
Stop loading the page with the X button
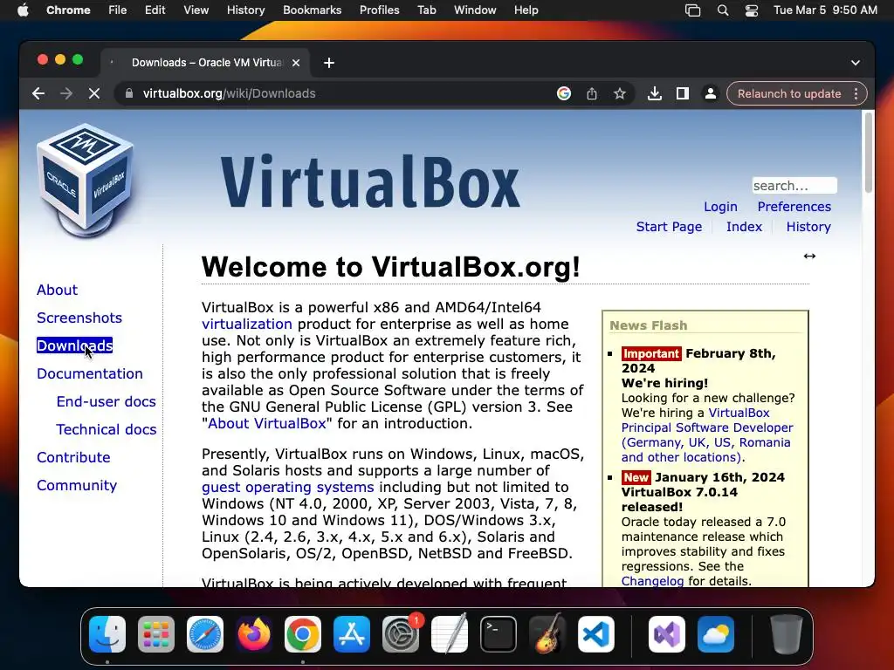(94, 93)
